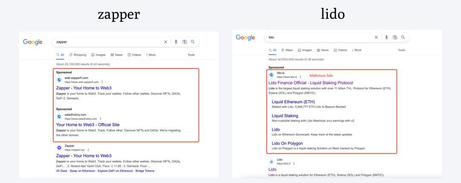Open 'Lido Finance Official - Liquid Staking Protocol' ad
The height and width of the screenshot is (183, 461).
311,83
